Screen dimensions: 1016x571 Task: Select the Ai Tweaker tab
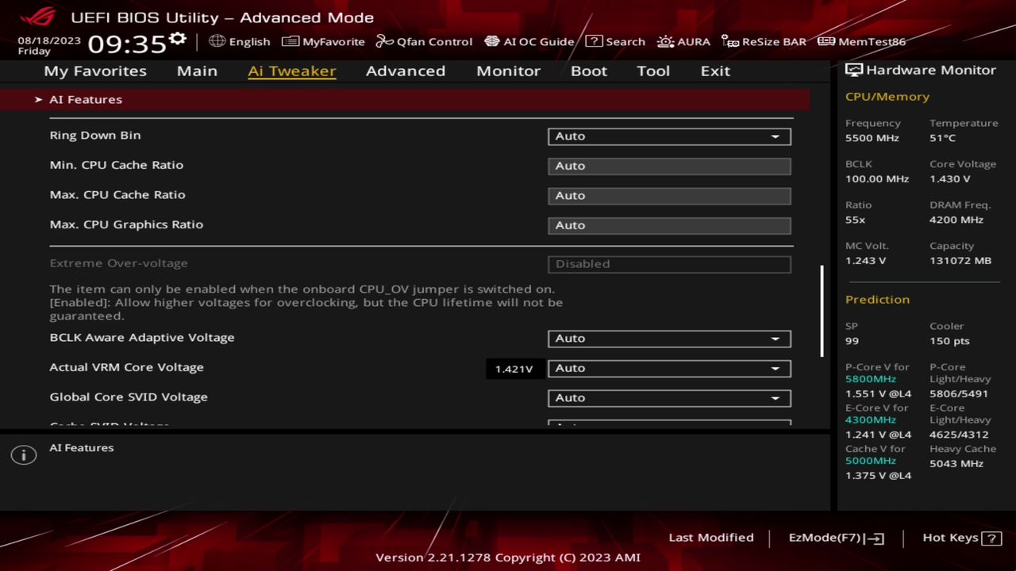(292, 71)
